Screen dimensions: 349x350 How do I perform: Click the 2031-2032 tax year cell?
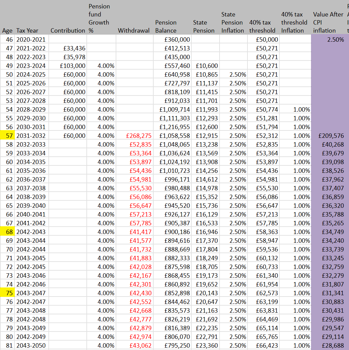pyautogui.click(x=31, y=135)
